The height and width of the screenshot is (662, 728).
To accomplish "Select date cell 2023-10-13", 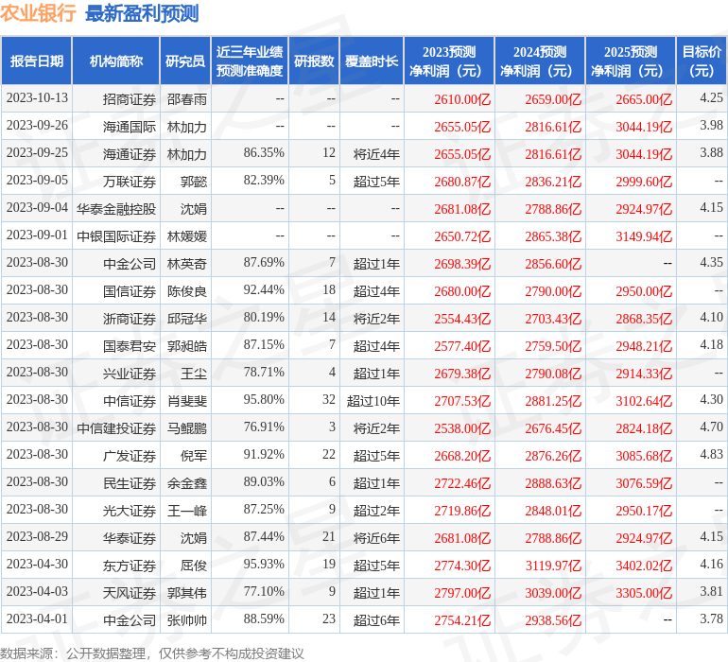I will (x=37, y=98).
